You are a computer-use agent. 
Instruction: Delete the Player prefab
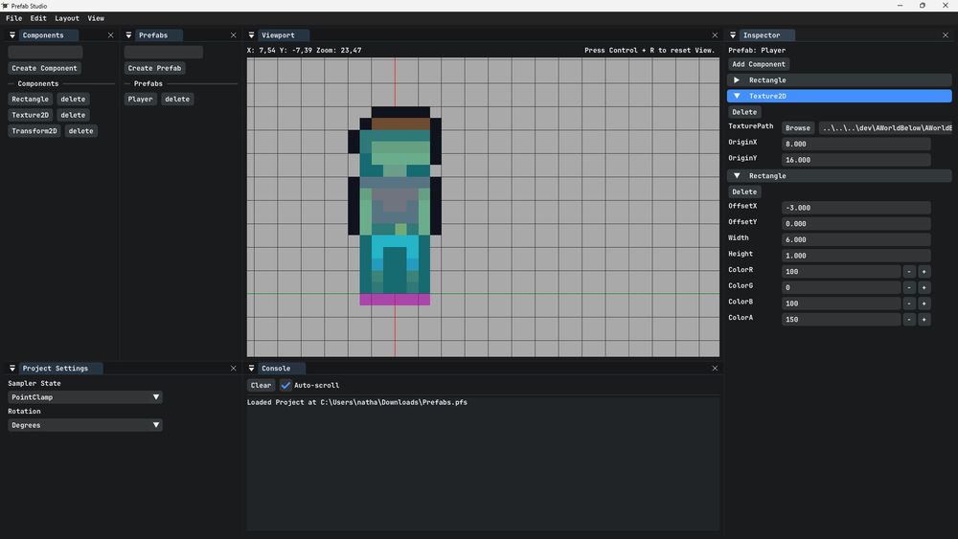177,99
